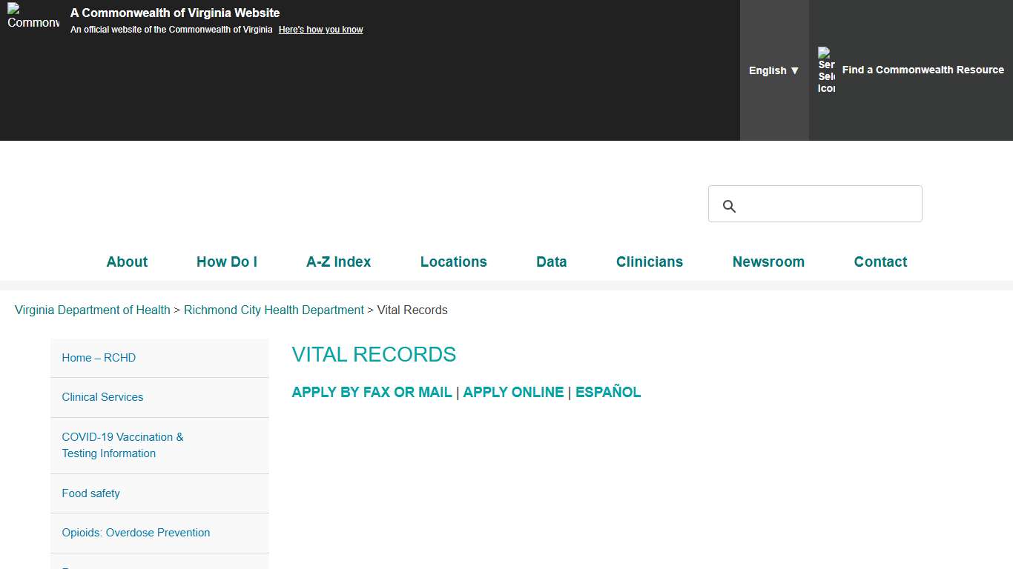This screenshot has height=569, width=1013.
Task: Click the search magnifier icon
Action: [728, 205]
